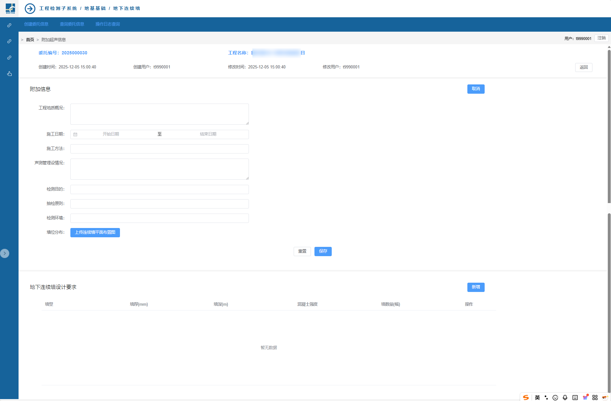Click into the 工程地质概况 text area
The width and height of the screenshot is (611, 401).
pos(159,114)
